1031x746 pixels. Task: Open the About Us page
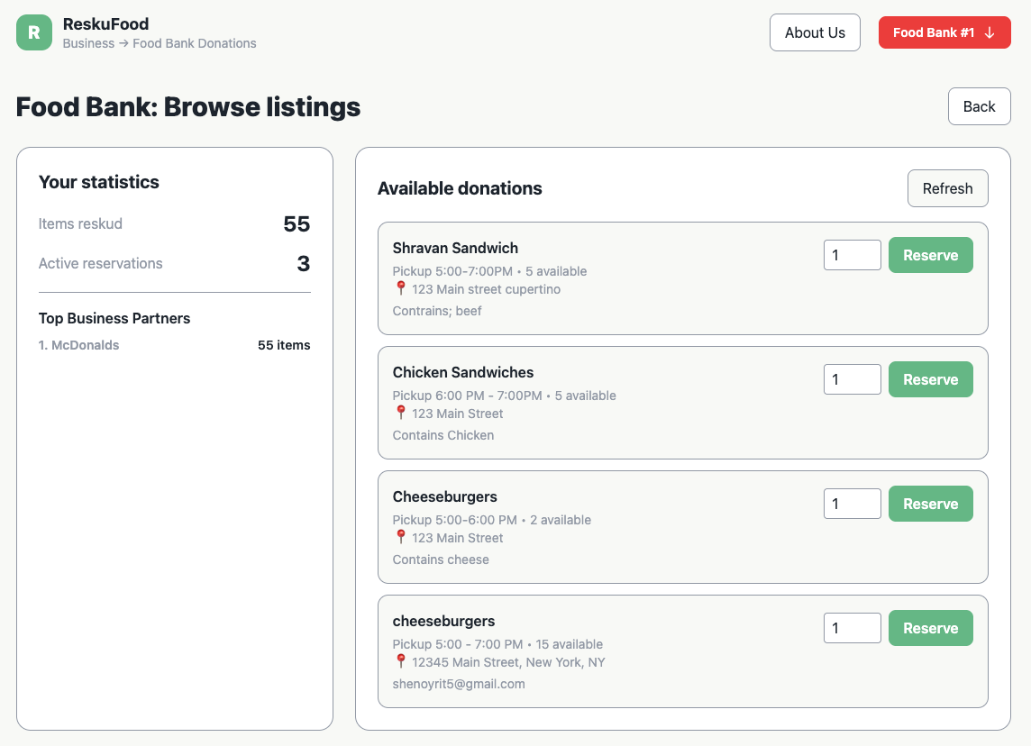click(815, 32)
